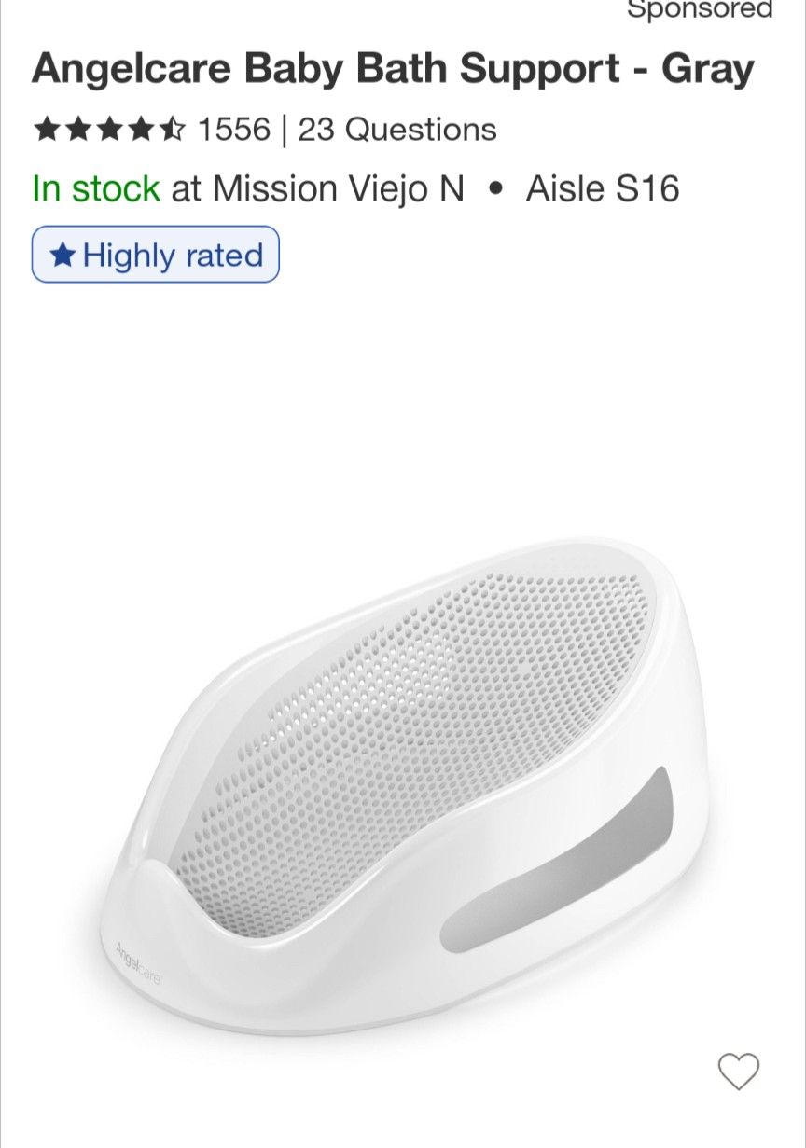Click the In stock status text
The image size is (806, 1148).
pos(96,189)
